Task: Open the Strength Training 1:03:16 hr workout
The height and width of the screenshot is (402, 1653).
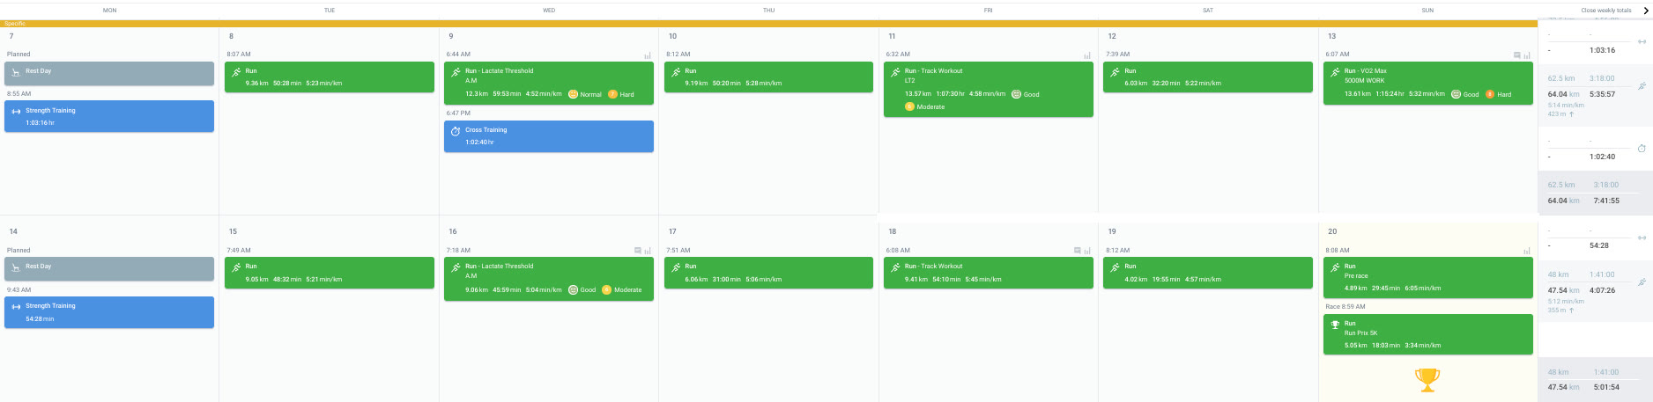Action: 109,116
